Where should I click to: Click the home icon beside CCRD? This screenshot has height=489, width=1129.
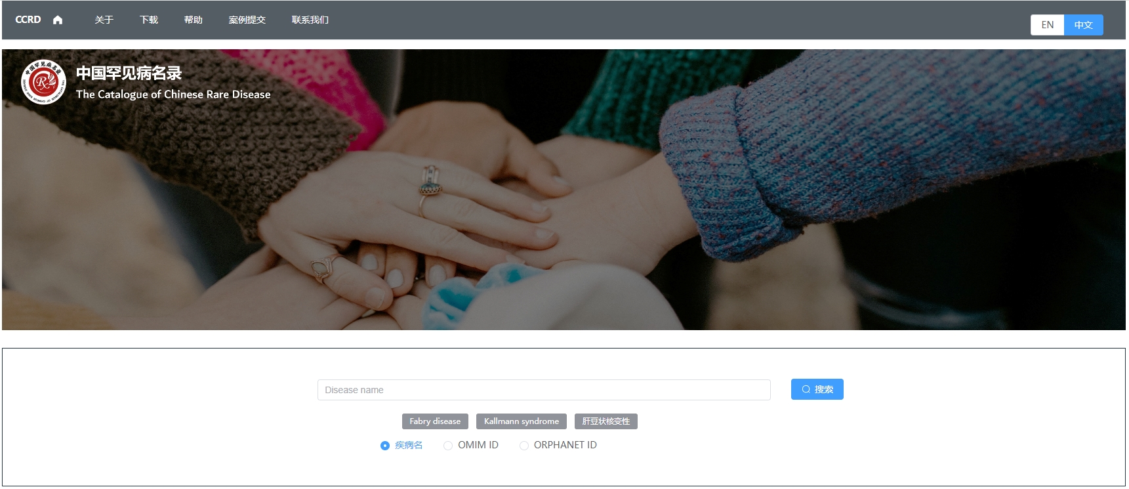point(58,20)
